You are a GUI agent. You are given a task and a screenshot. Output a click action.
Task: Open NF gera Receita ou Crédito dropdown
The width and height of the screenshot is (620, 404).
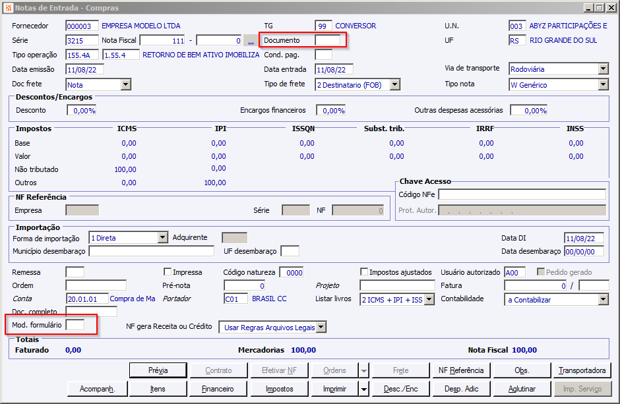tap(321, 328)
